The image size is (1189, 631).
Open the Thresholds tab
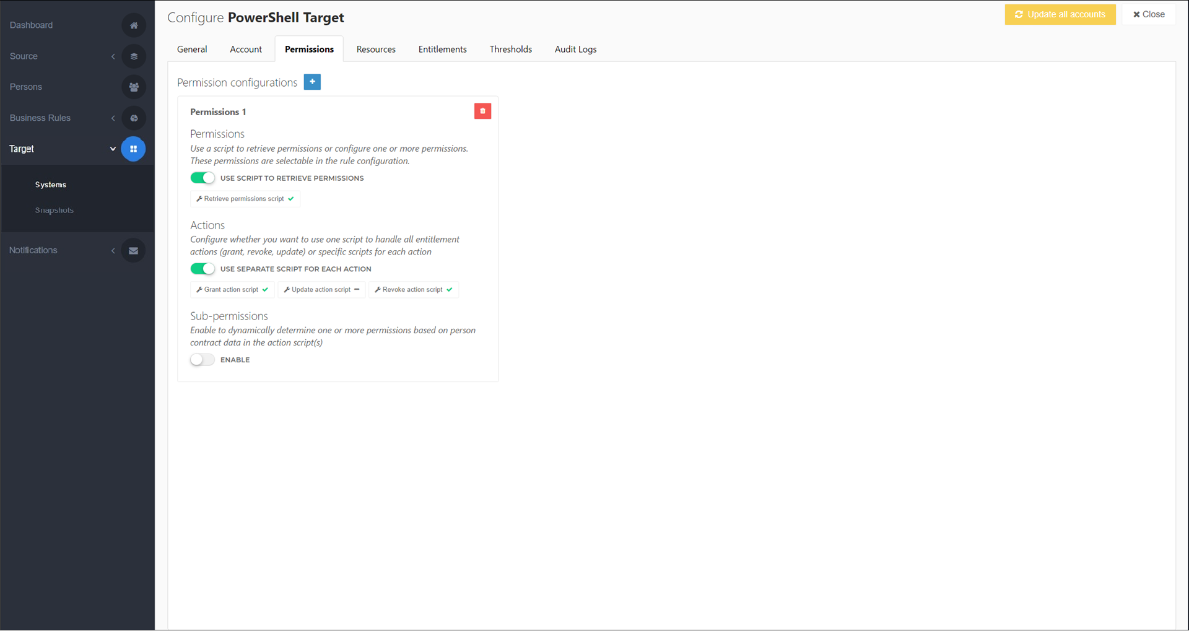pos(510,50)
